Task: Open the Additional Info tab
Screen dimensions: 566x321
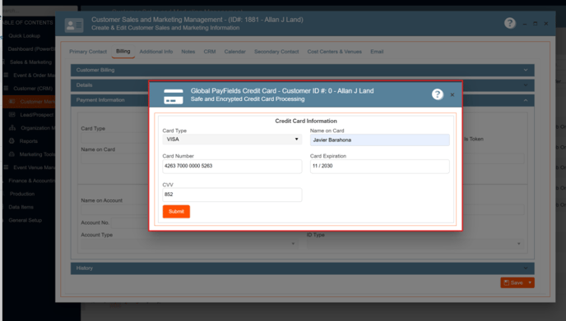Action: (x=156, y=52)
